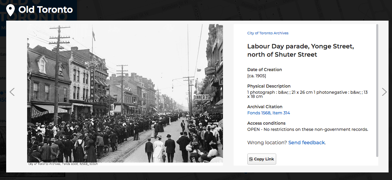Viewport: 392px width, 180px height.
Task: Advance to next photo with right chevron
Action: tap(384, 92)
